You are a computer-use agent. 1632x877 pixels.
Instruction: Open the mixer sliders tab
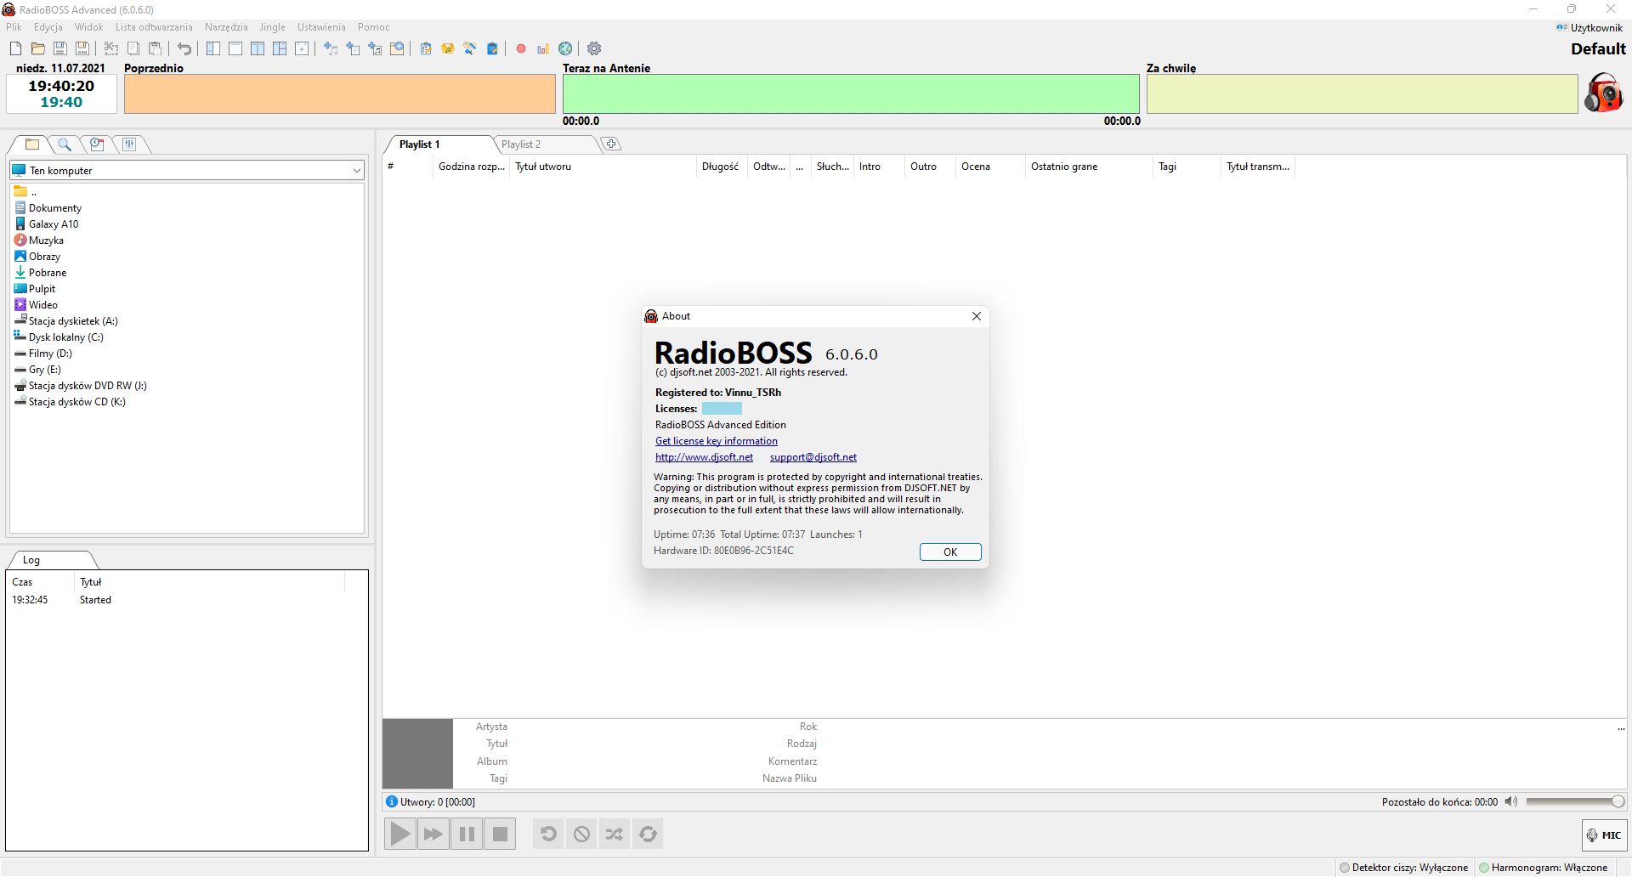pyautogui.click(x=129, y=144)
